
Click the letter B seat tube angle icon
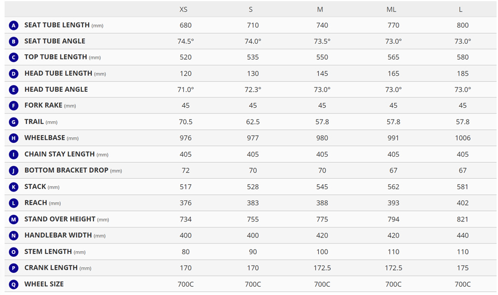click(x=13, y=42)
